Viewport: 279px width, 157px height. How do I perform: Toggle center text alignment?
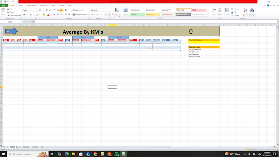click(x=58, y=14)
